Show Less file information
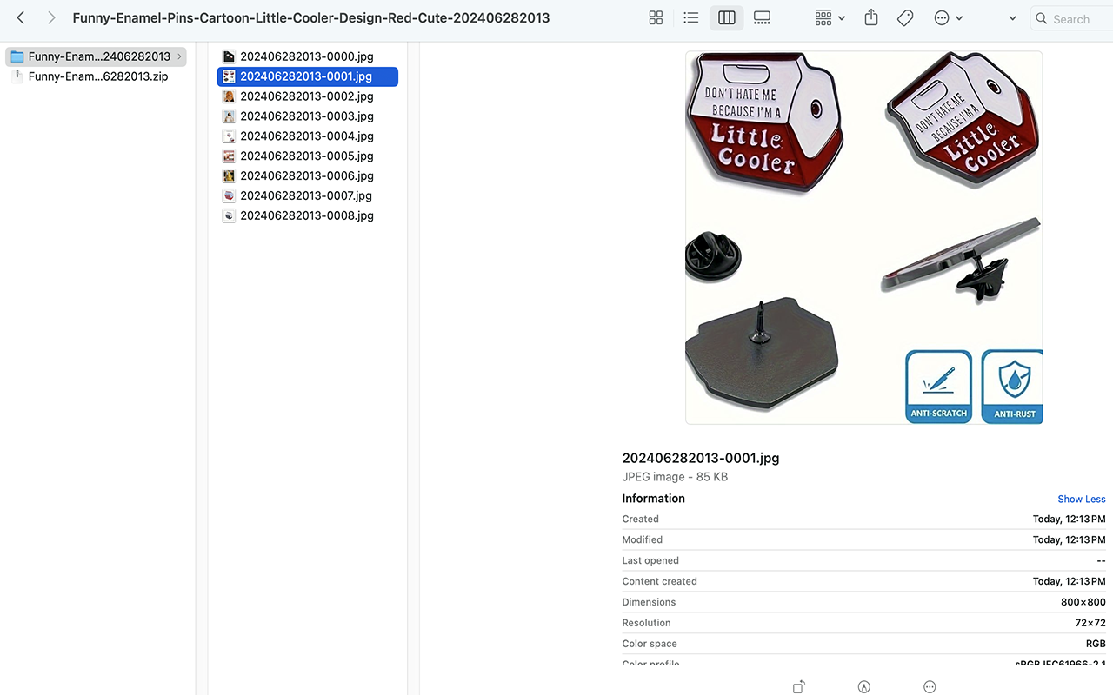 click(x=1081, y=499)
